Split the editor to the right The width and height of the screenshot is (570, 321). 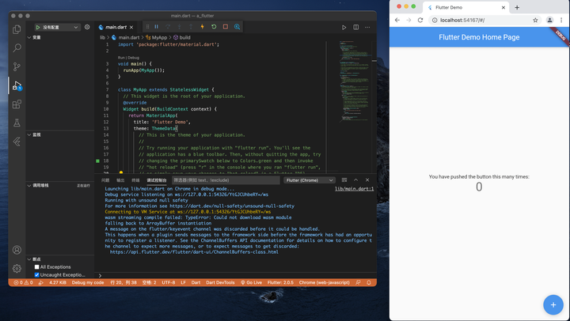pyautogui.click(x=356, y=27)
